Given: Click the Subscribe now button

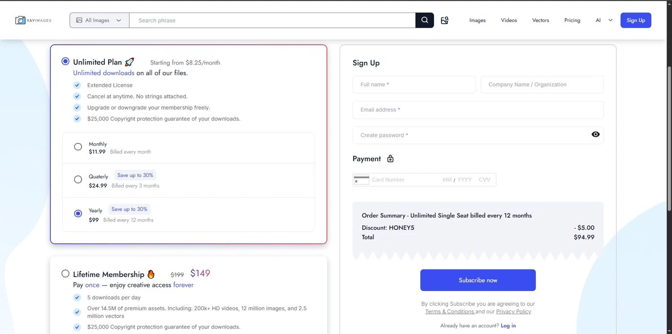Looking at the screenshot, I should 478,280.
